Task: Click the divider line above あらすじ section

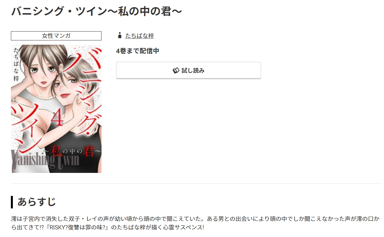Action: click(x=196, y=183)
